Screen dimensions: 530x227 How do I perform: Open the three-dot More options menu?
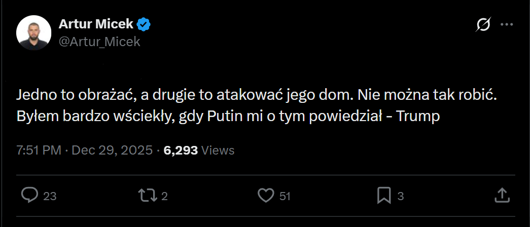[x=507, y=24]
